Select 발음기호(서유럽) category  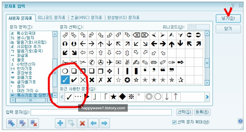click(x=31, y=42)
